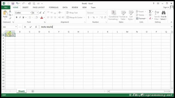
Task: Click the Orientation angle text icon
Action: (x=60, y=13)
